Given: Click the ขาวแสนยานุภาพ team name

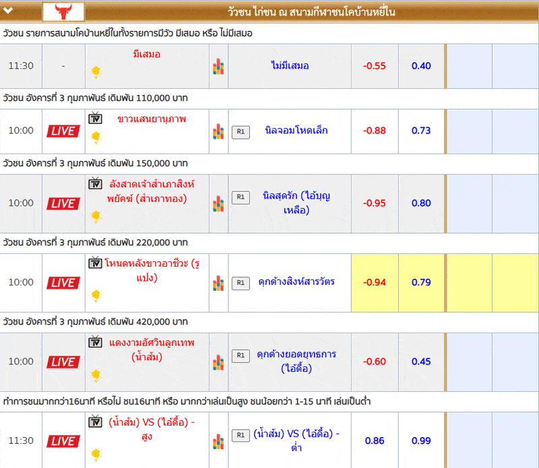Looking at the screenshot, I should pyautogui.click(x=152, y=119).
